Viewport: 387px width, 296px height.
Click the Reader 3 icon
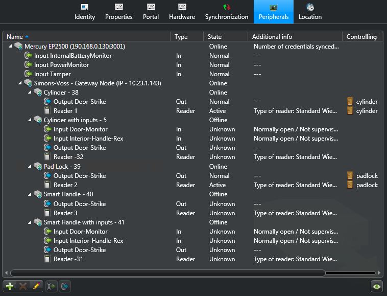click(48, 213)
